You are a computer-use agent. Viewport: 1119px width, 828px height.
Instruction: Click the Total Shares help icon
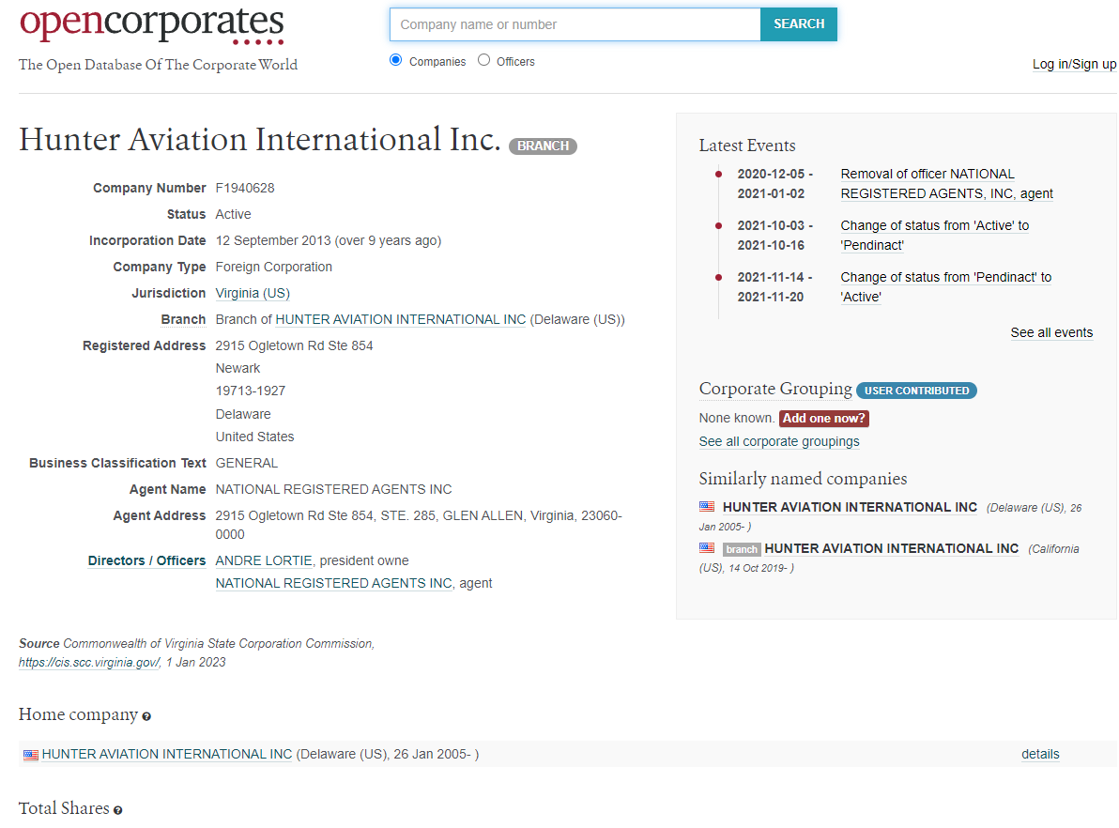tap(117, 810)
